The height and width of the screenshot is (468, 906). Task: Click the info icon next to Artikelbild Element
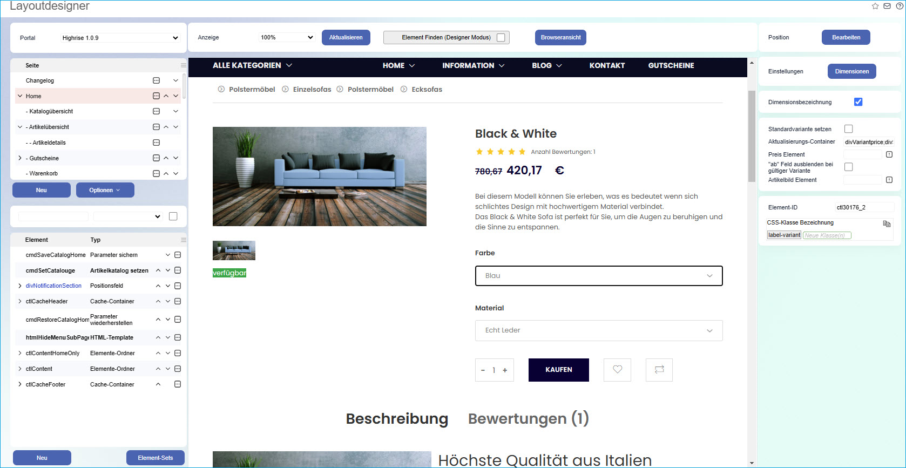click(889, 180)
